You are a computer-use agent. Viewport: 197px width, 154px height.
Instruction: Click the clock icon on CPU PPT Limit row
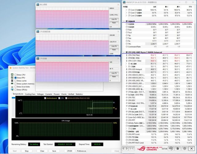coord(127,134)
